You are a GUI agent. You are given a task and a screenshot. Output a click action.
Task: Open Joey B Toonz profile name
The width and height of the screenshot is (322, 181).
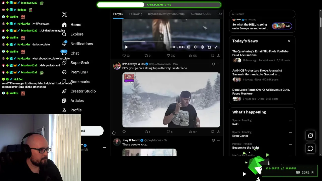131,140
